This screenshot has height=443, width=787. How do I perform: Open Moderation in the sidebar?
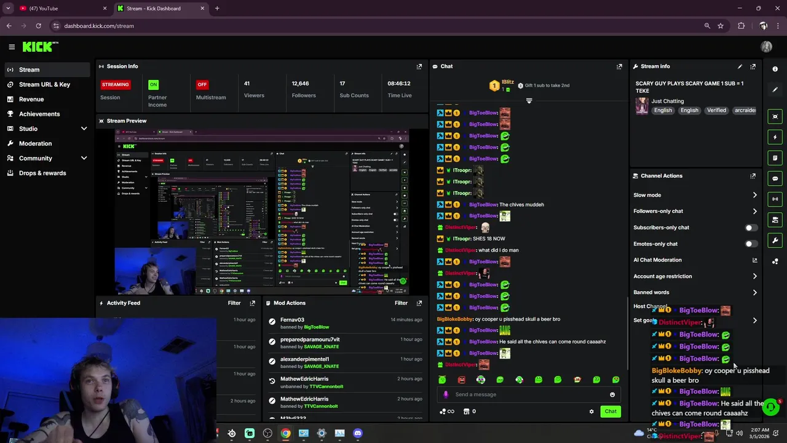(x=35, y=143)
